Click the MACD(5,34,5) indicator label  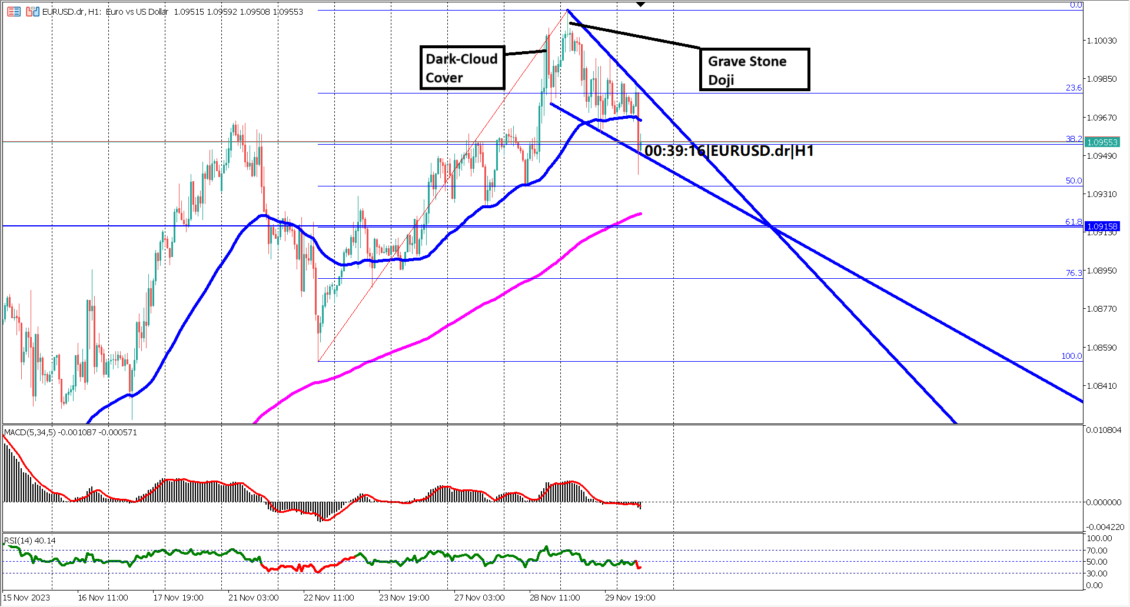[36, 432]
